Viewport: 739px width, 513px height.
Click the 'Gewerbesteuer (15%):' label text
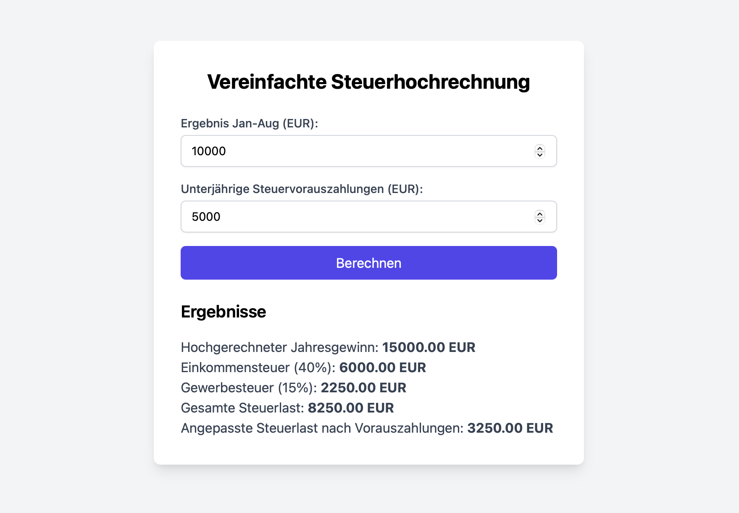249,388
